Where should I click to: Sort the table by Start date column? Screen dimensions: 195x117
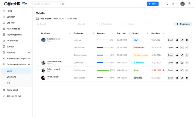click(129, 33)
